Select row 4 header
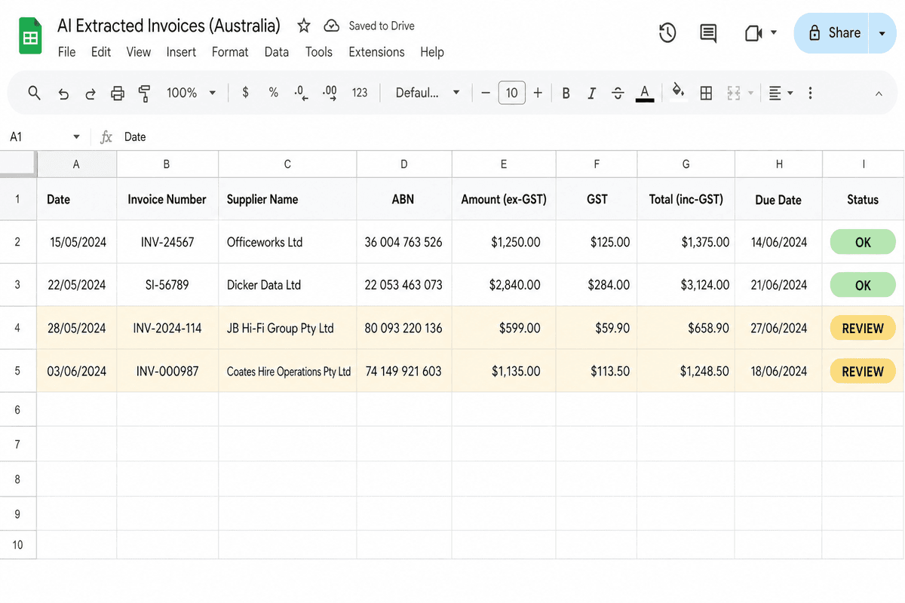 coord(18,328)
